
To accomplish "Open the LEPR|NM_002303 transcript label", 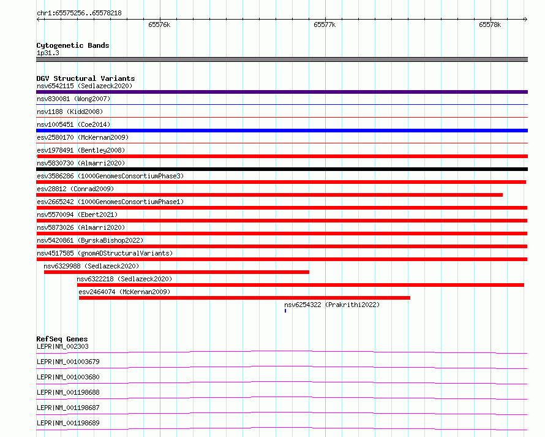I will [62, 346].
